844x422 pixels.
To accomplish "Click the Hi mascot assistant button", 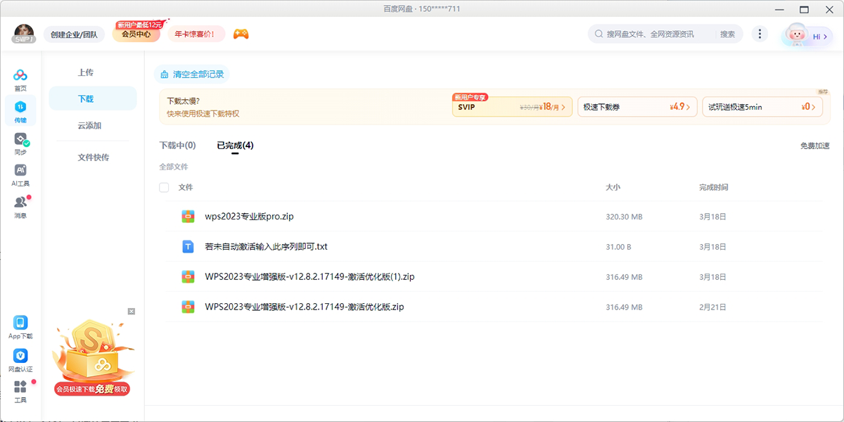I will click(x=807, y=35).
